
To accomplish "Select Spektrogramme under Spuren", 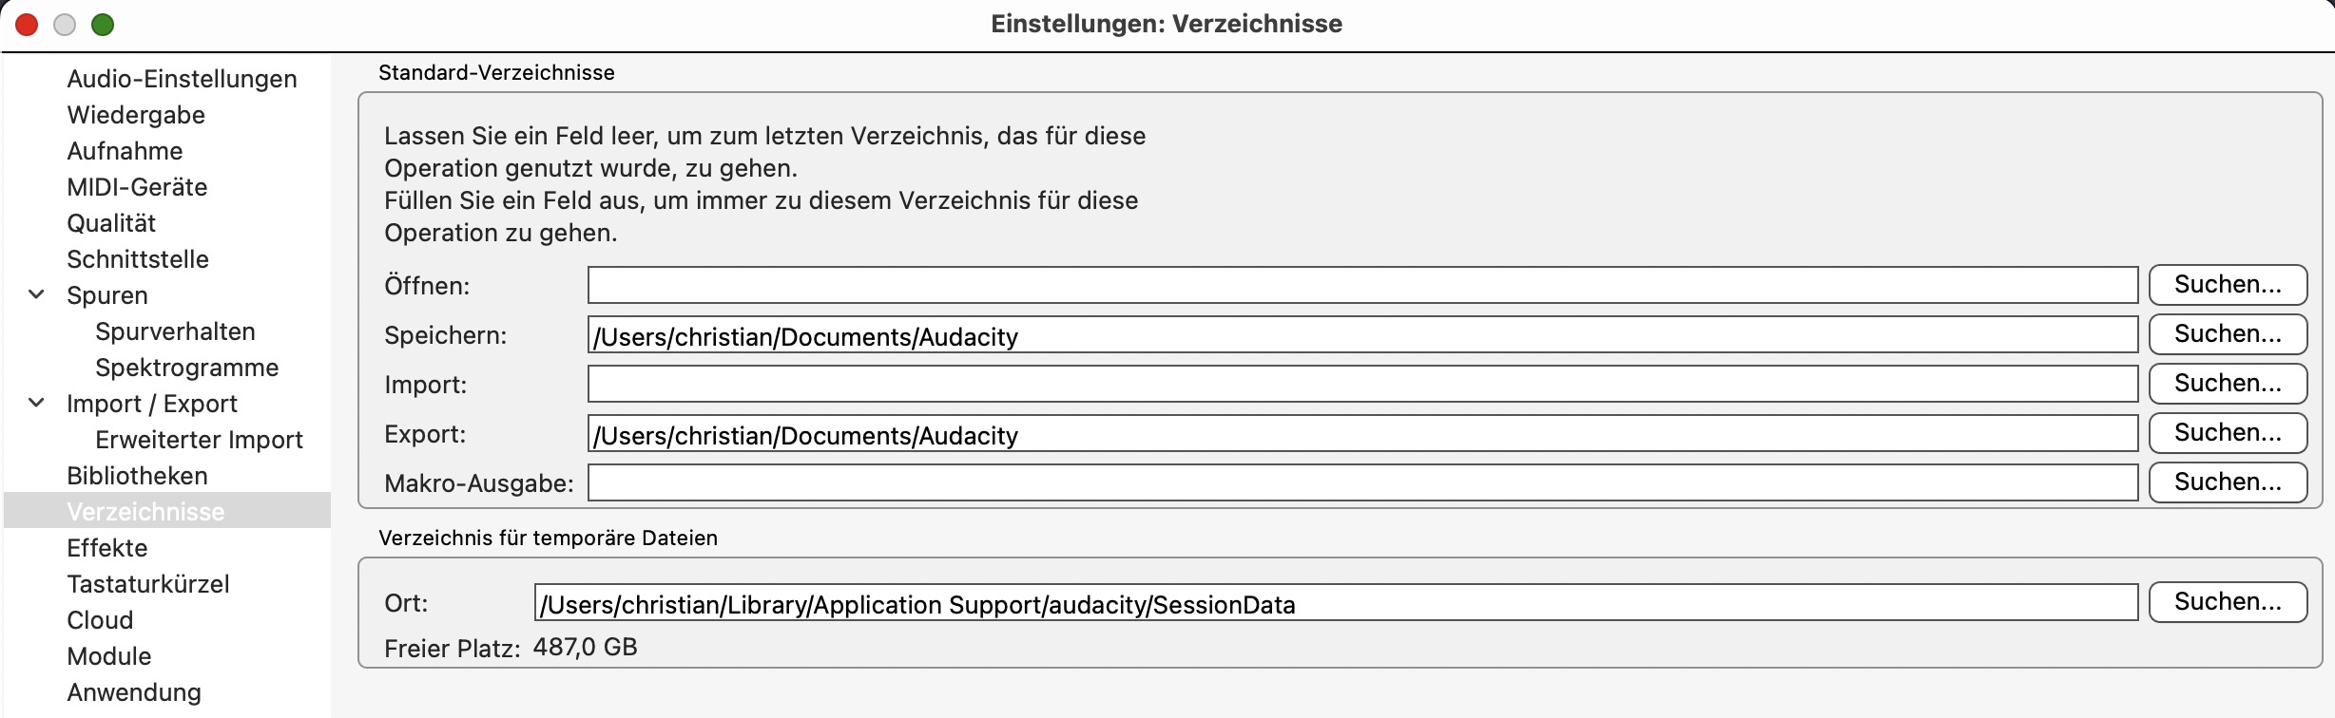I will pyautogui.click(x=187, y=368).
